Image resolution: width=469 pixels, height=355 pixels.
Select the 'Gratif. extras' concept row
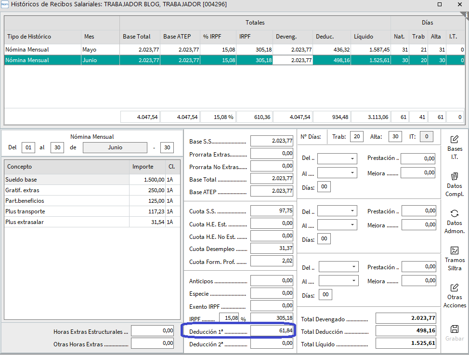(92, 190)
